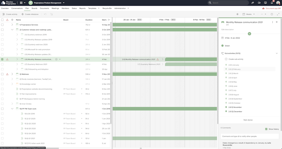The width and height of the screenshot is (282, 149).
Task: Click the sub-activities icon in the detail pane
Action: pyautogui.click(x=223, y=54)
